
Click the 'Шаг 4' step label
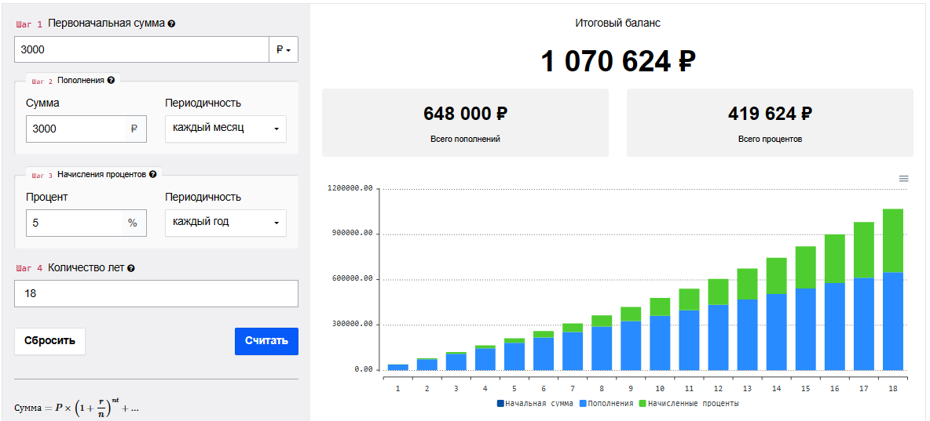click(x=30, y=268)
